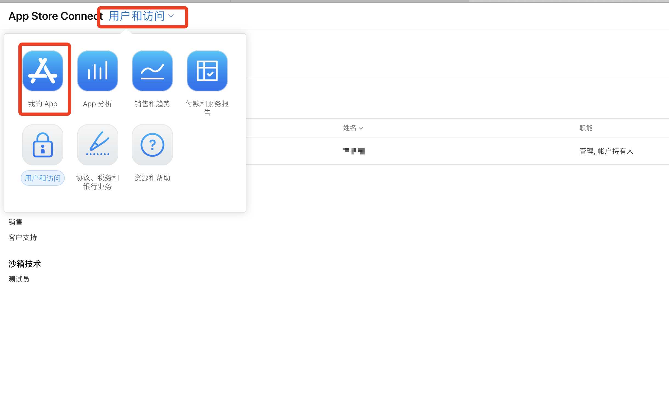Click the 沙箱技术 section heading

[x=25, y=264]
